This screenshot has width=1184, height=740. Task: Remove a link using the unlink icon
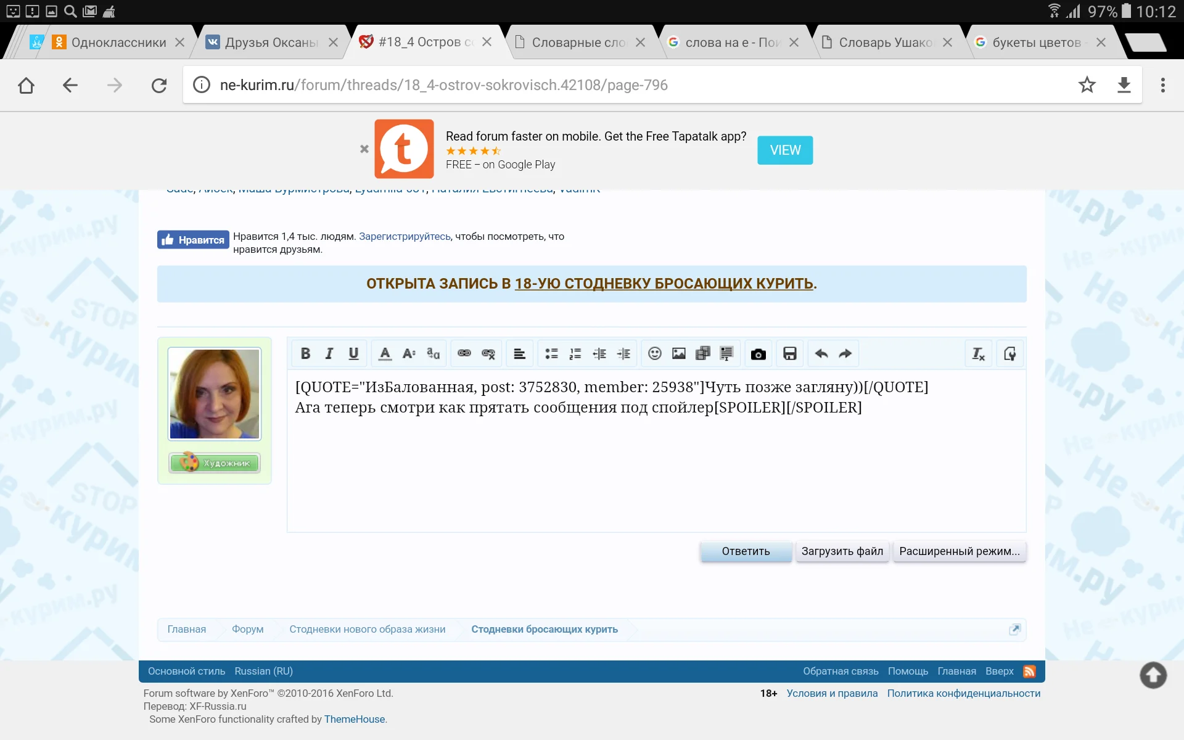coord(488,353)
